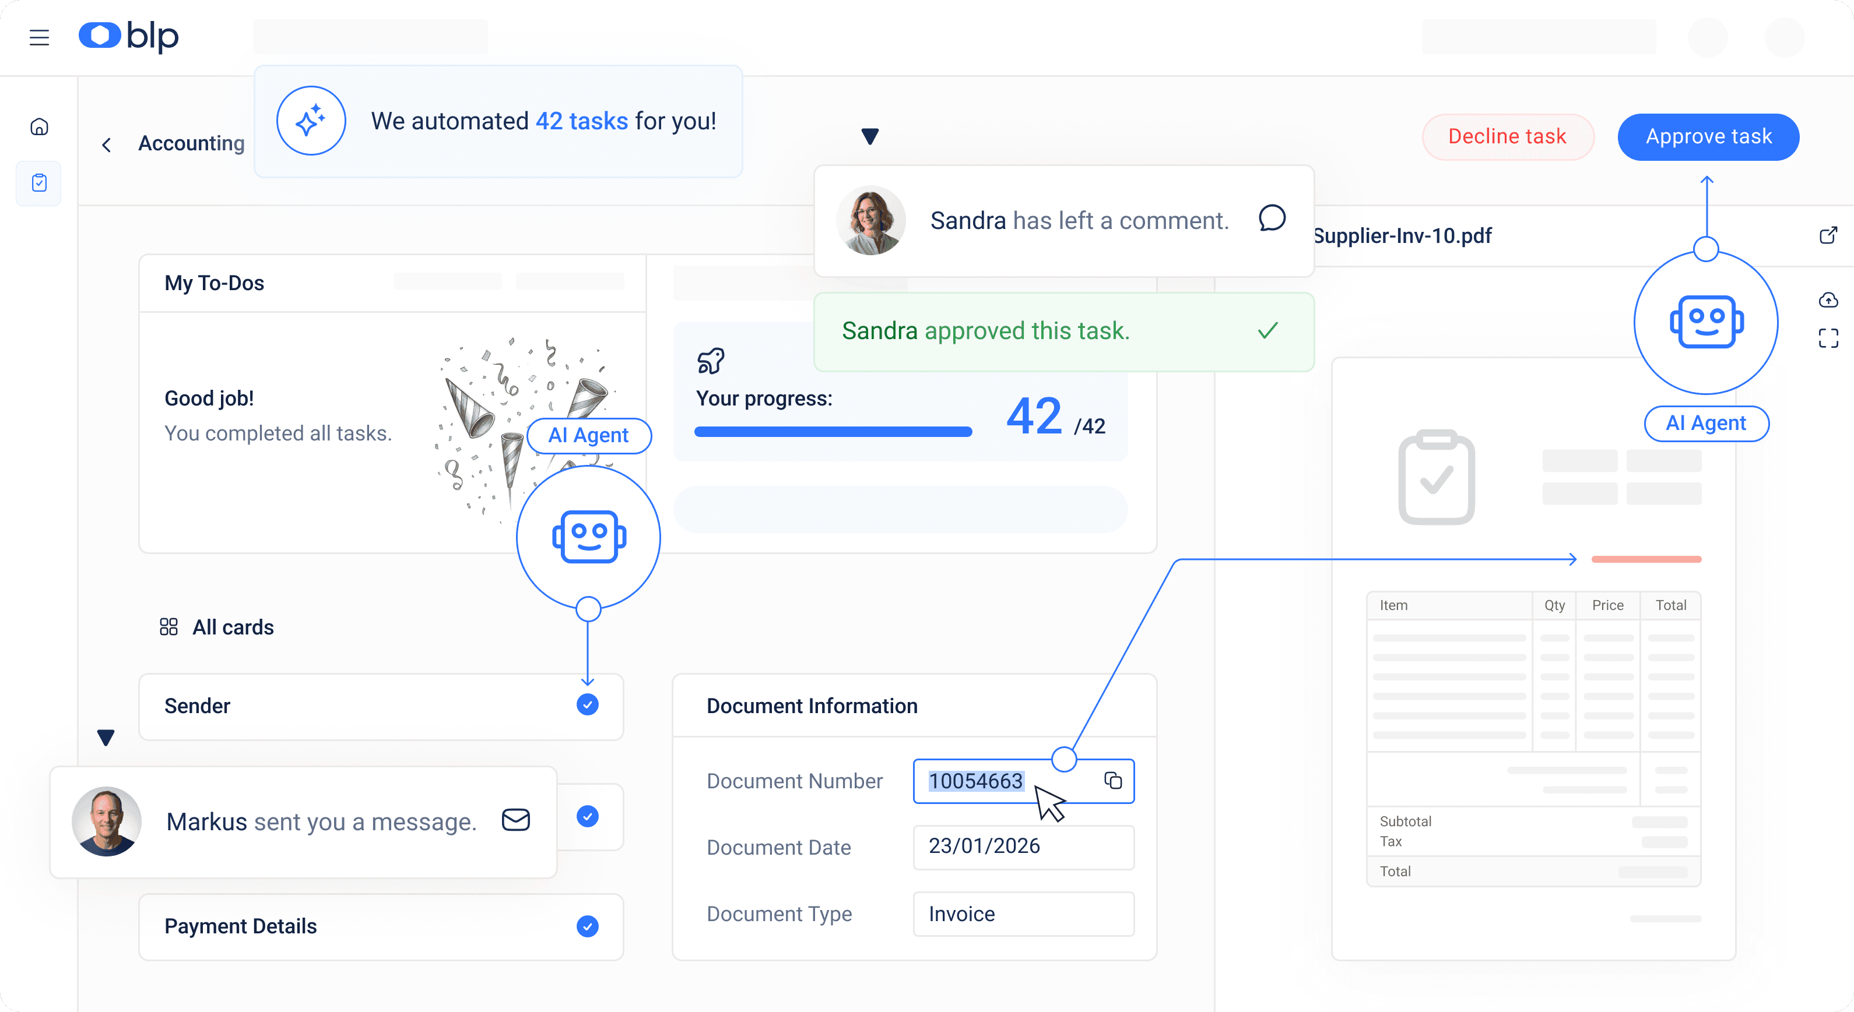This screenshot has height=1012, width=1854.
Task: Go to the Accounting breadcrumb
Action: [x=191, y=143]
